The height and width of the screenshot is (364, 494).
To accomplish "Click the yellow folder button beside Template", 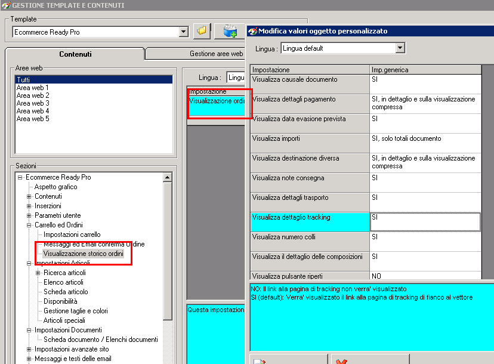I will [x=202, y=31].
